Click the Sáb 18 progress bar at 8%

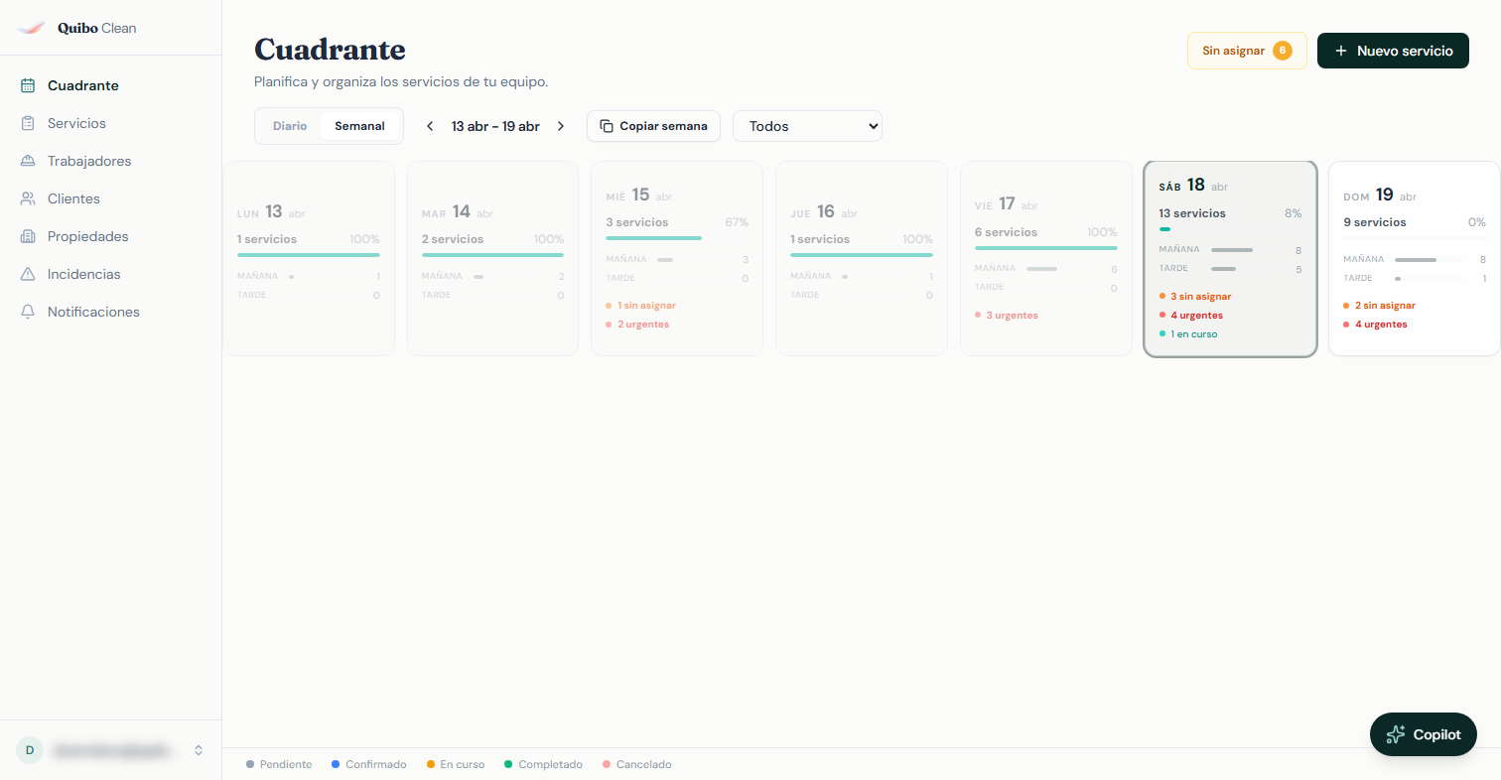(x=1230, y=229)
